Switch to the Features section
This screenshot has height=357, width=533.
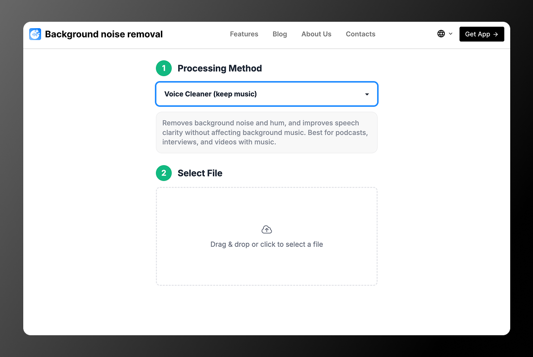click(x=244, y=34)
